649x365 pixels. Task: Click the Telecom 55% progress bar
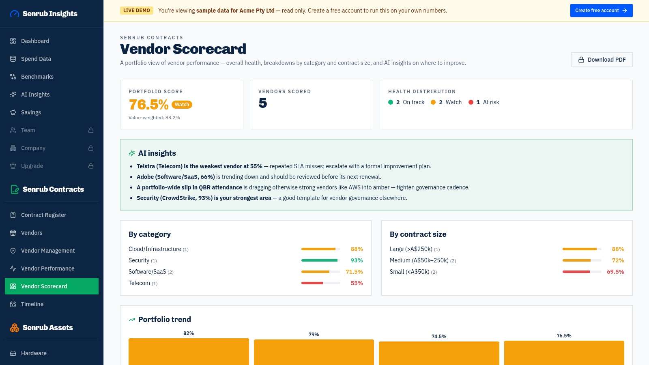pos(321,283)
